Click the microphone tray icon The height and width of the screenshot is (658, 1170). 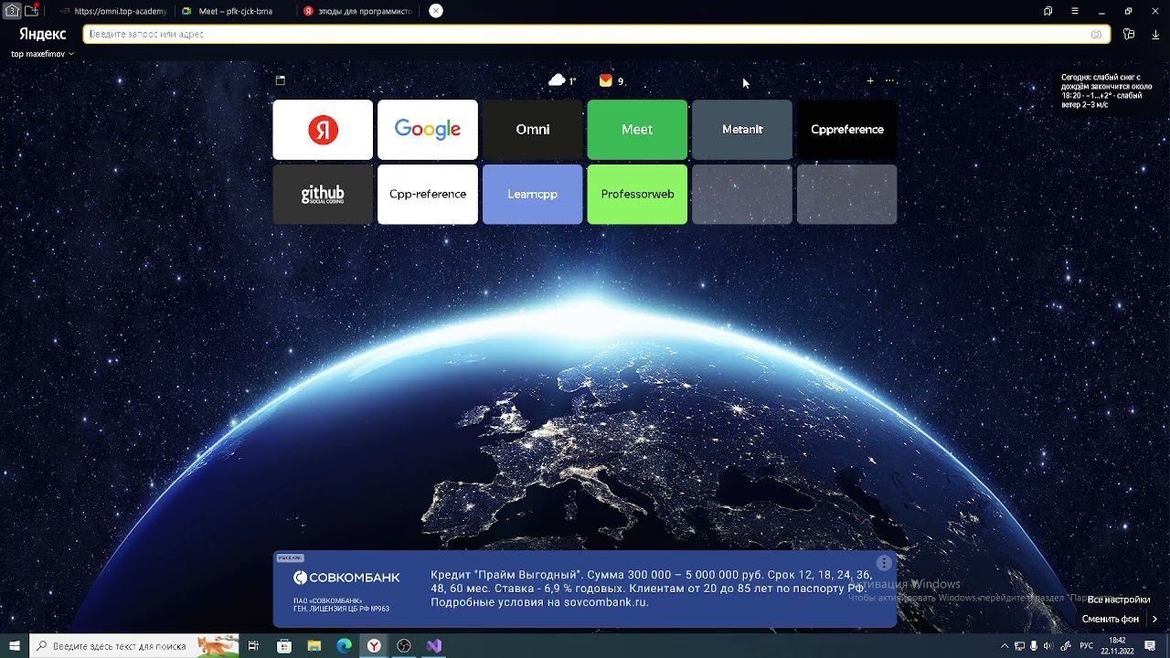[1034, 646]
